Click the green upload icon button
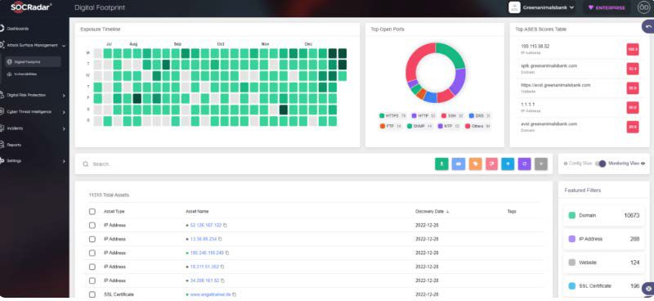The width and height of the screenshot is (654, 301). [x=441, y=164]
